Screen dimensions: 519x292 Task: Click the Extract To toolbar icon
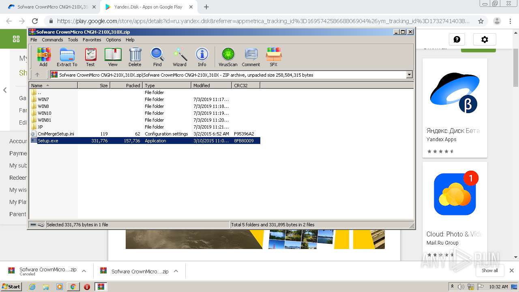pos(67,57)
